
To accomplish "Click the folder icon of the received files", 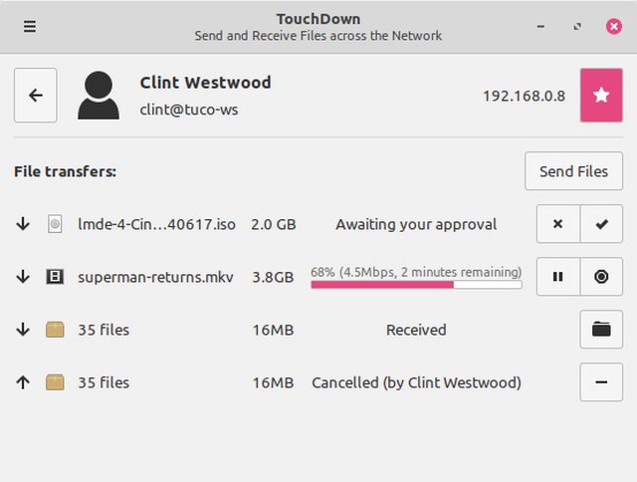I will (x=55, y=330).
